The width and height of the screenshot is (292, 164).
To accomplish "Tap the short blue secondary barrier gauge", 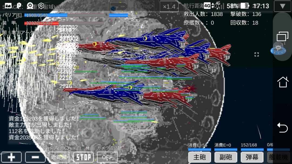I will coord(118,15).
